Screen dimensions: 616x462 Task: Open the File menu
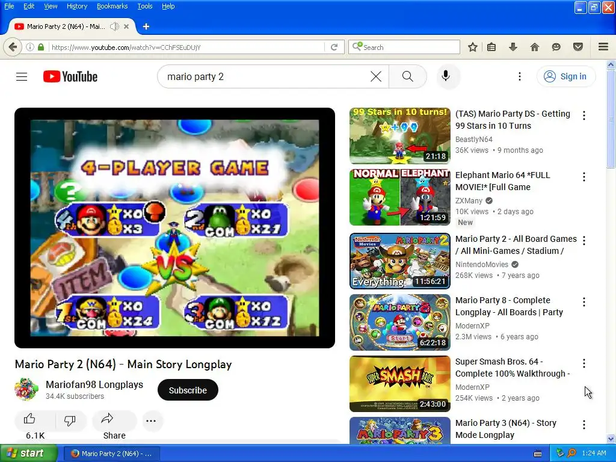click(9, 6)
